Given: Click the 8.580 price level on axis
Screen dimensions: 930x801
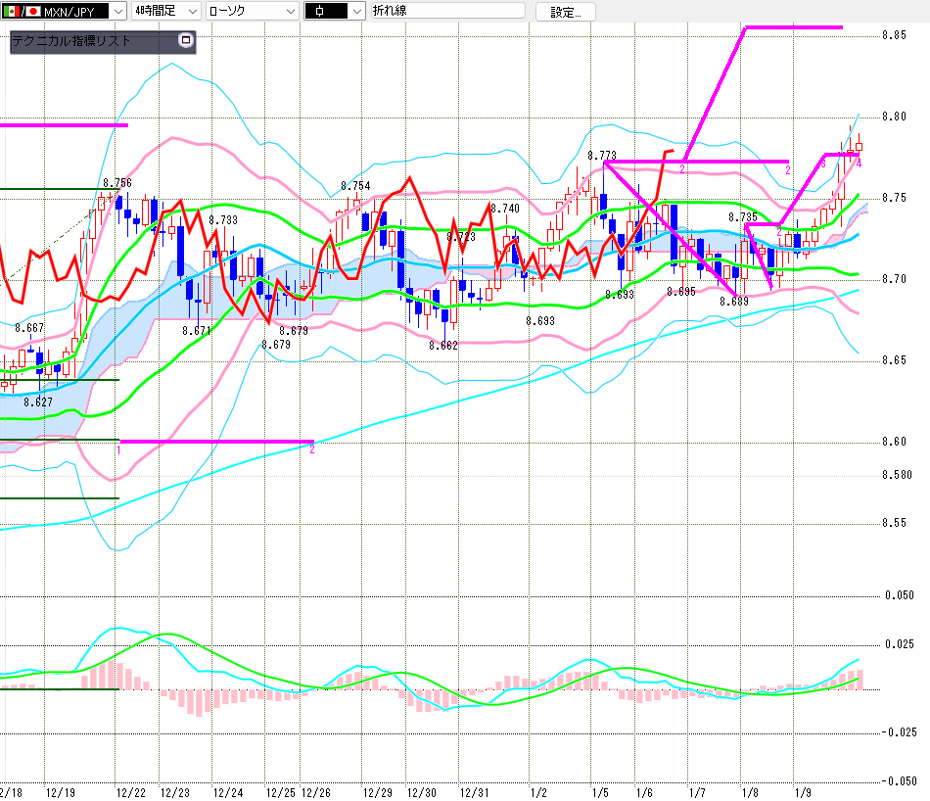Looking at the screenshot, I should [895, 475].
